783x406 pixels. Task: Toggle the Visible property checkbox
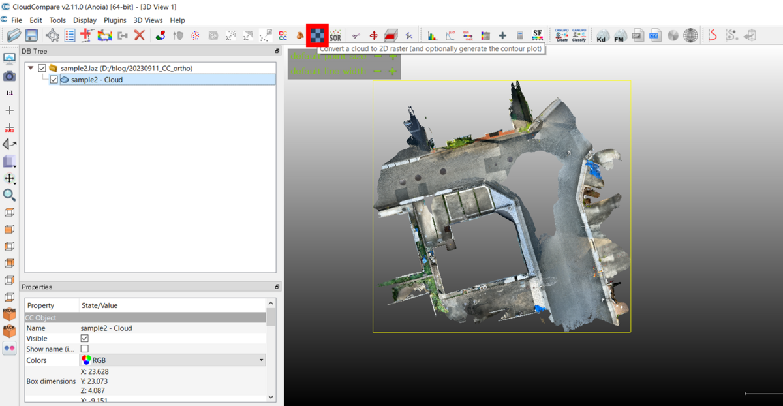(84, 339)
